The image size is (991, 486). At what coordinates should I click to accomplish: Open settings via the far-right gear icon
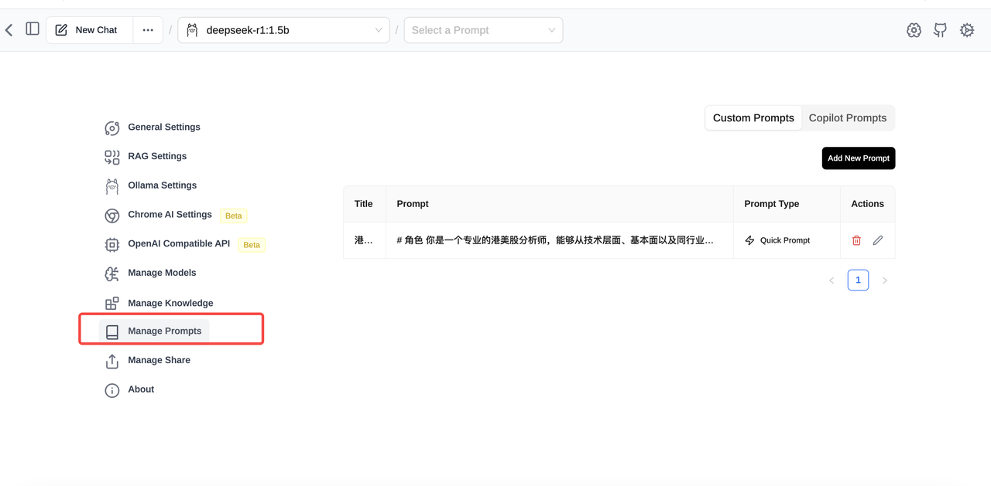[x=967, y=30]
